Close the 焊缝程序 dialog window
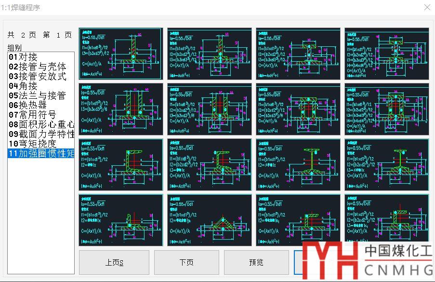435x282 pixels. coord(427,7)
